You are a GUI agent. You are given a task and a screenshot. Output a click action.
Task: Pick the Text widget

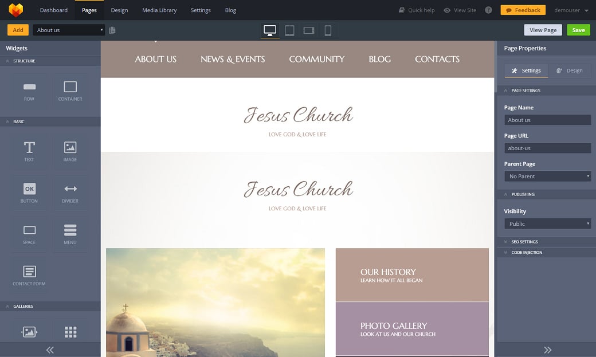tap(29, 151)
